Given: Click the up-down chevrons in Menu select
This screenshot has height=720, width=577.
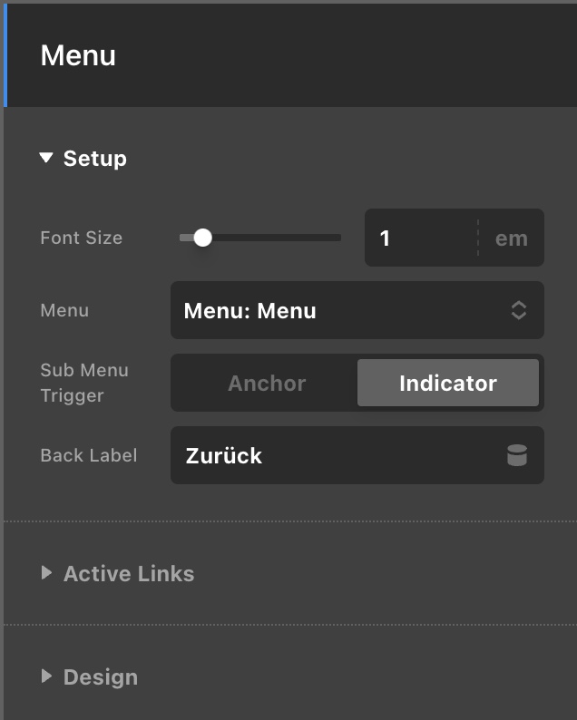Looking at the screenshot, I should click(x=518, y=310).
